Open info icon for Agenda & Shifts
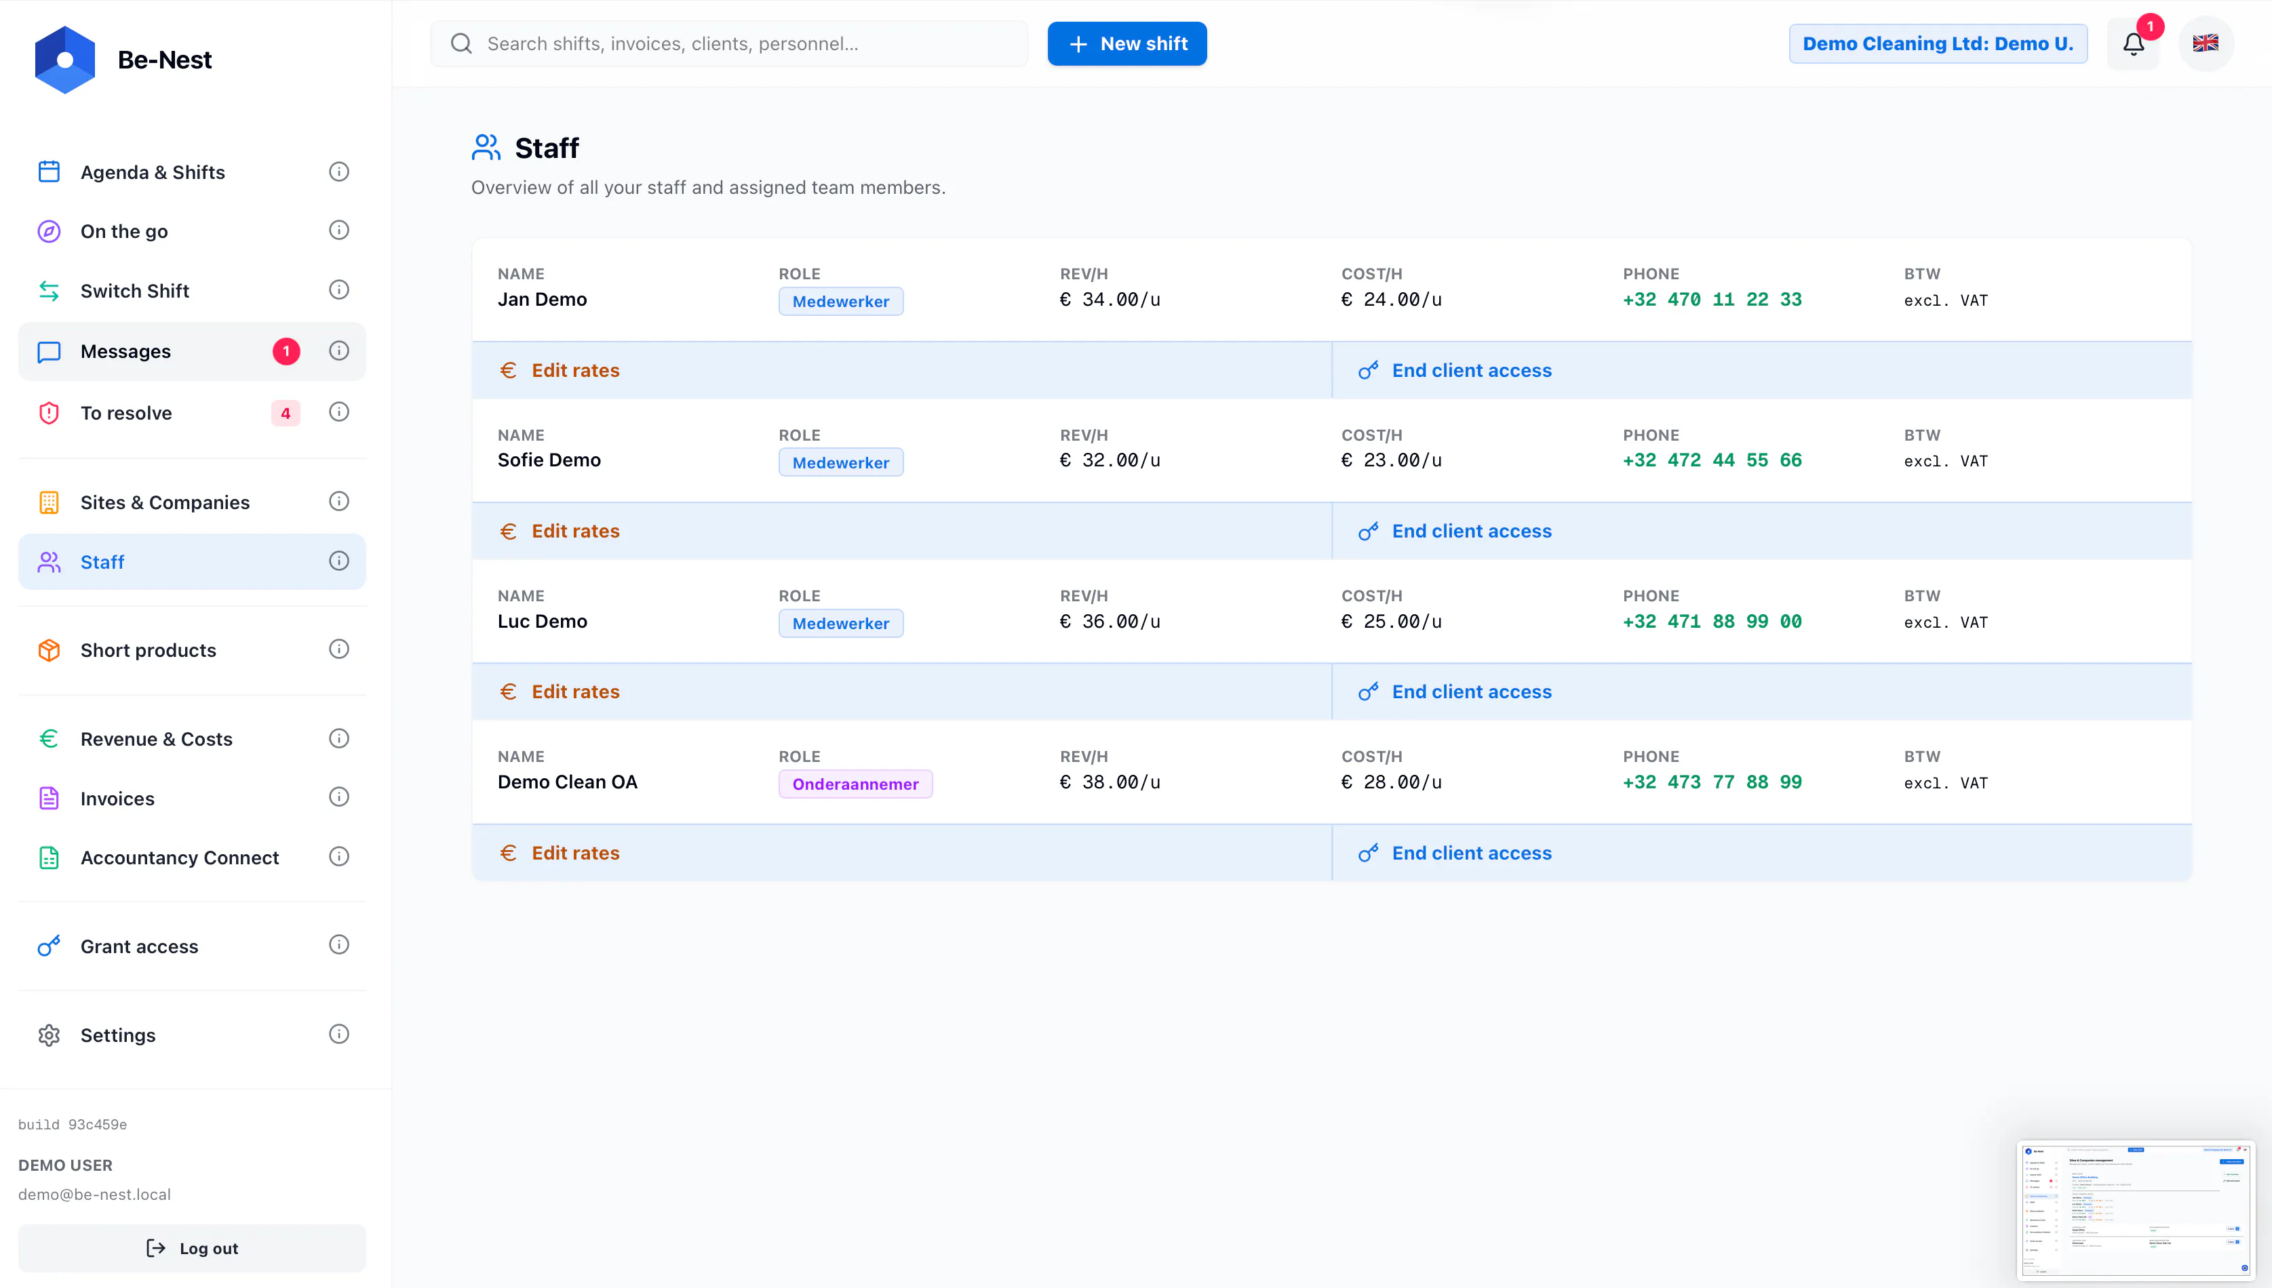 [339, 172]
